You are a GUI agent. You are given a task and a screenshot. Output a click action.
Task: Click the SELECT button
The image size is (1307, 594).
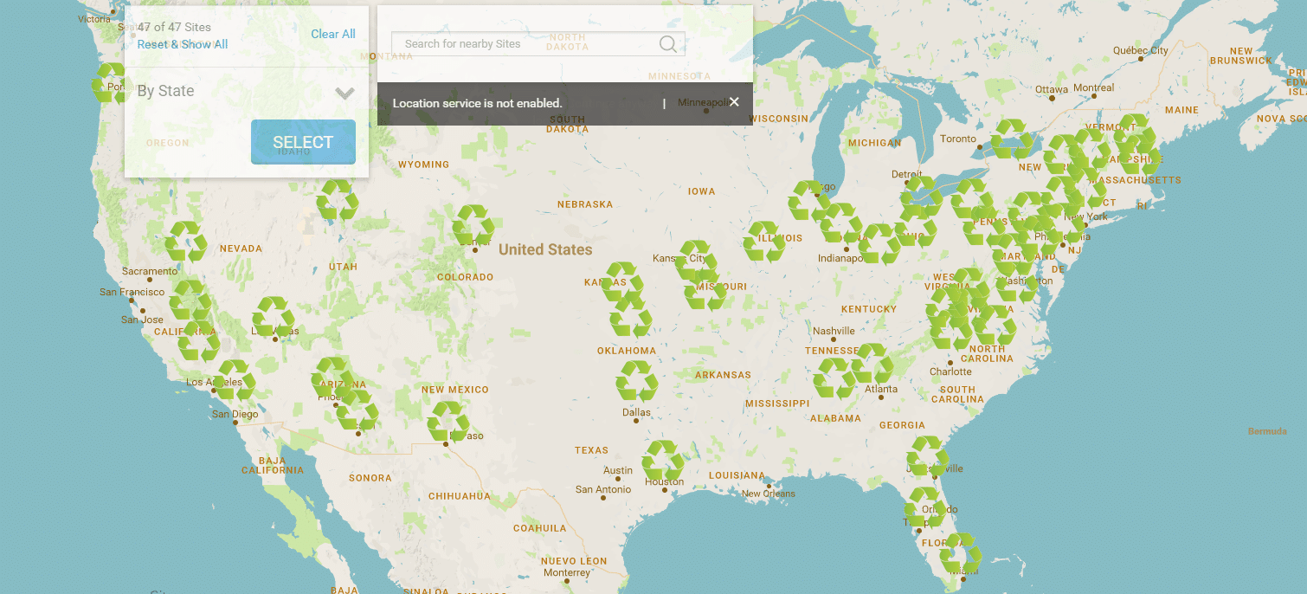pos(303,141)
